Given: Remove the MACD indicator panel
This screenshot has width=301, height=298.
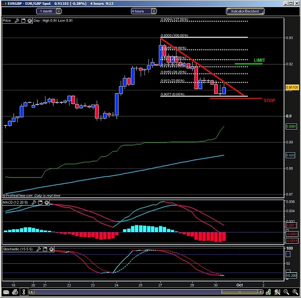Looking at the screenshot, I should pyautogui.click(x=47, y=202).
